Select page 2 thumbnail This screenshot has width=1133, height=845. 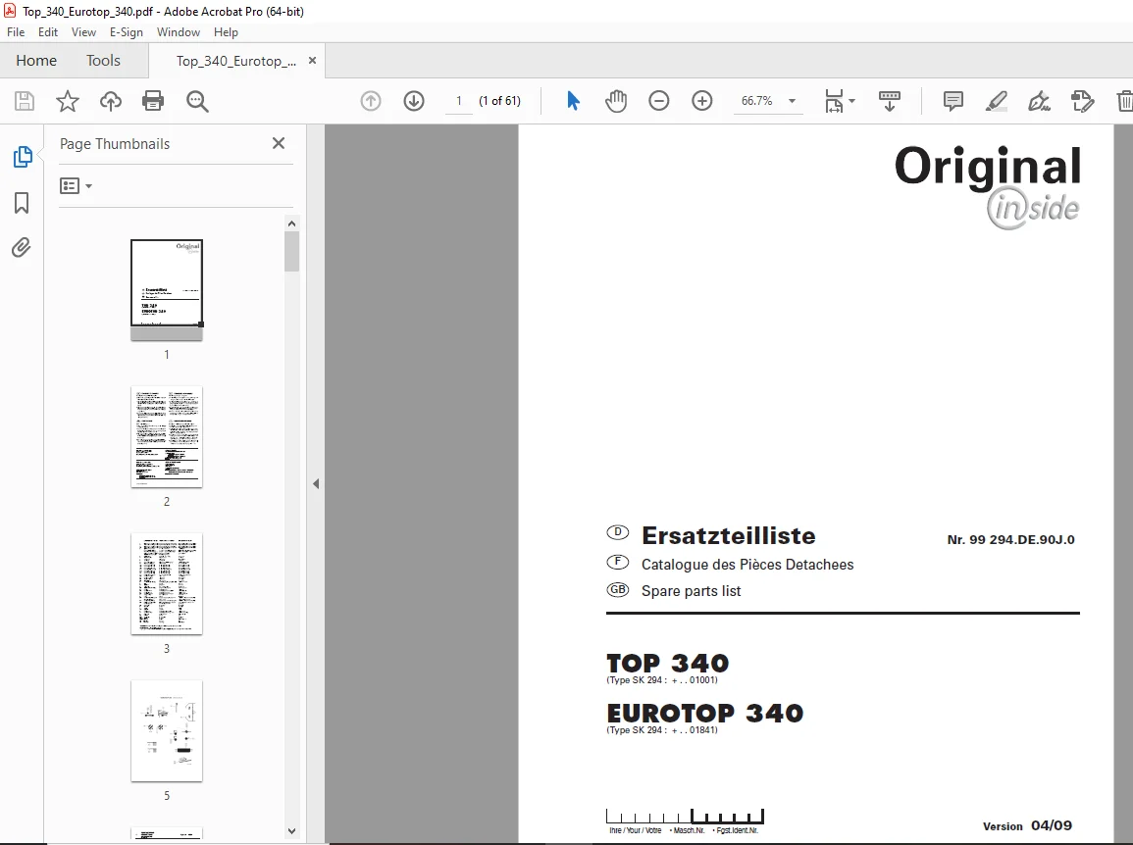pos(166,437)
